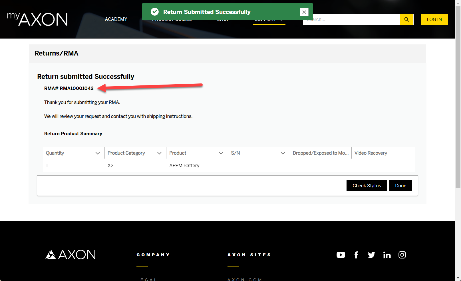Image resolution: width=461 pixels, height=281 pixels.
Task: Open the Product Category column dropdown
Action: [159, 153]
